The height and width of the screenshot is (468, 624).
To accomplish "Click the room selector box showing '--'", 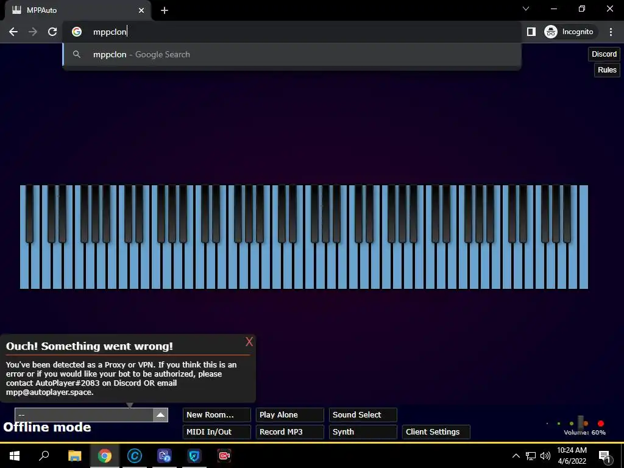I will (x=84, y=415).
